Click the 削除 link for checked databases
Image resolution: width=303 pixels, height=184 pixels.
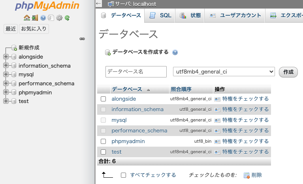point(257,175)
